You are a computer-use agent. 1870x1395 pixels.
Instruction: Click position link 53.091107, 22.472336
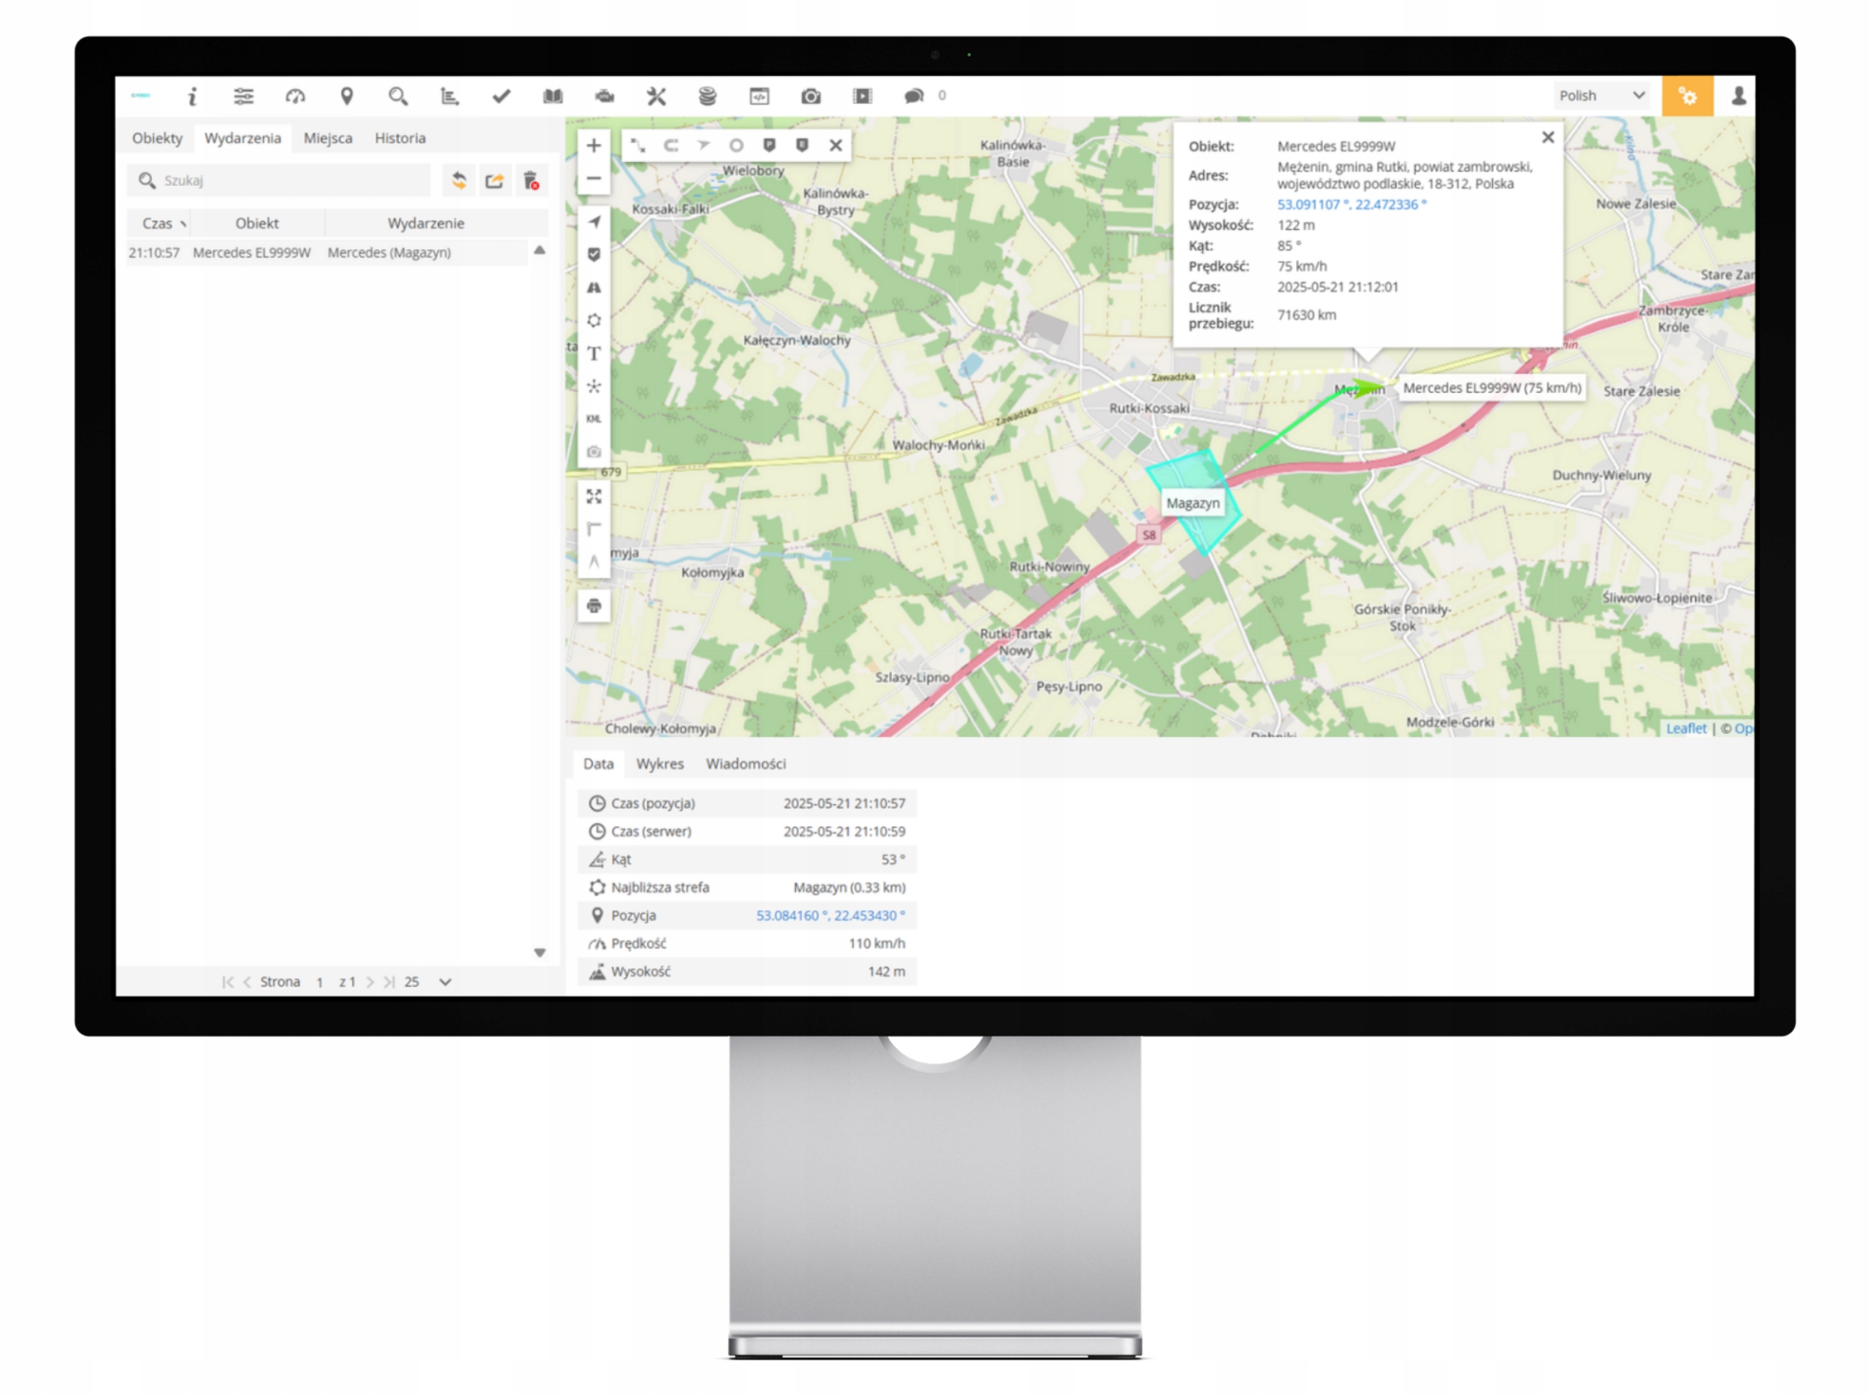click(x=1350, y=205)
